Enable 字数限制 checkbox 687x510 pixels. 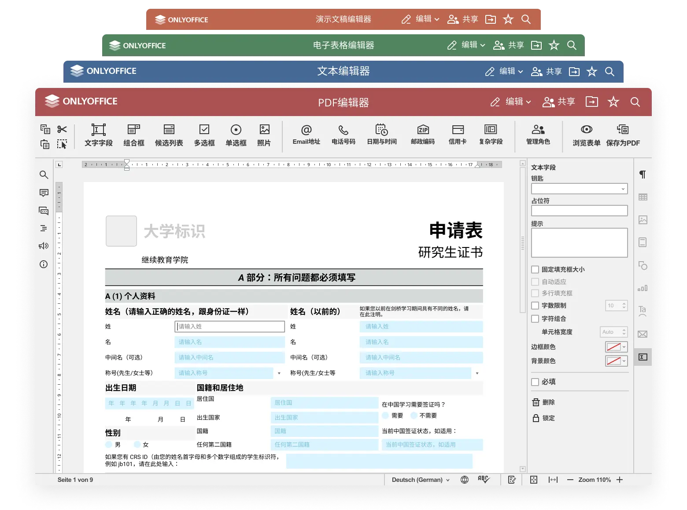click(x=535, y=306)
